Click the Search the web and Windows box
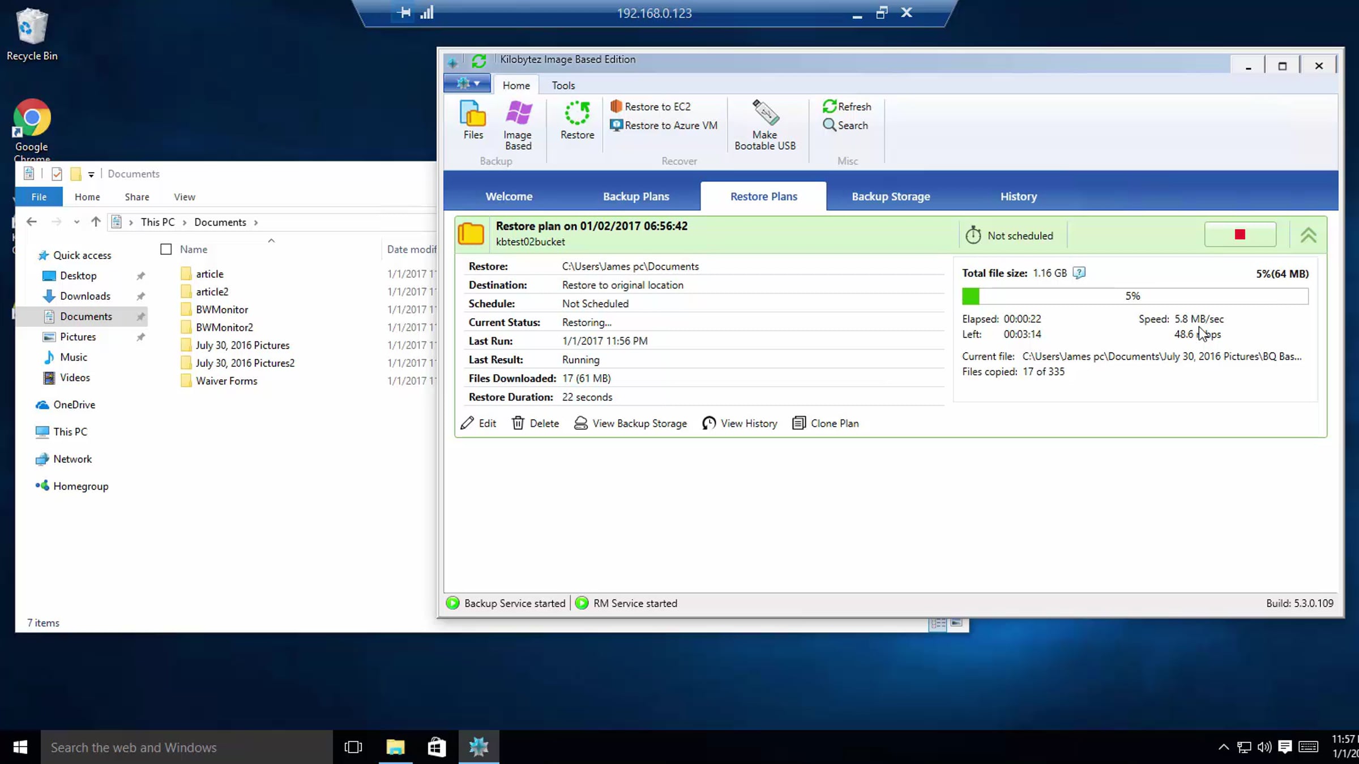 187,747
